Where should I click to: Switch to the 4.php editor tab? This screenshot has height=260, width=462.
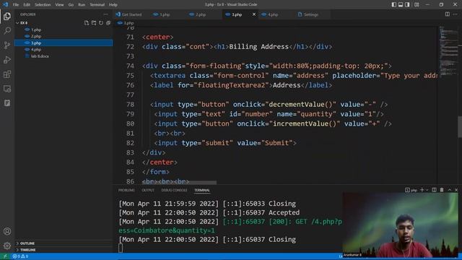[273, 14]
